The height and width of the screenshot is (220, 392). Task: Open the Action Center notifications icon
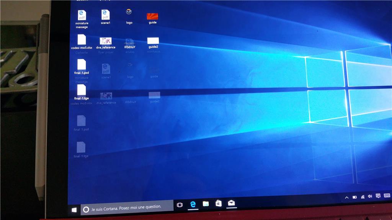point(378,196)
